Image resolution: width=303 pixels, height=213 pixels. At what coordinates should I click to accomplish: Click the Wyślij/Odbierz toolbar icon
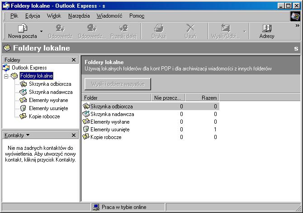click(x=226, y=28)
